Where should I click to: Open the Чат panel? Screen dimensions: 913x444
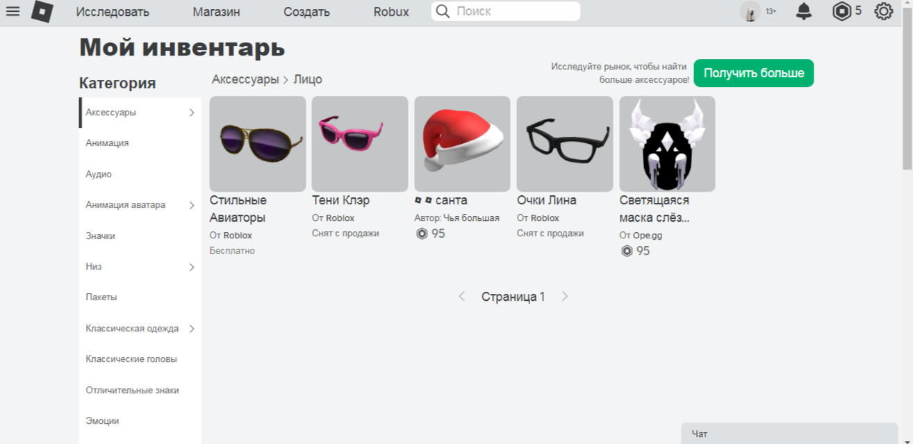pyautogui.click(x=789, y=434)
